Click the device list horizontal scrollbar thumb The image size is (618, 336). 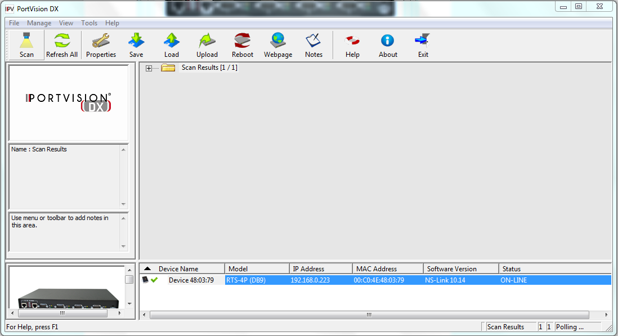369,315
